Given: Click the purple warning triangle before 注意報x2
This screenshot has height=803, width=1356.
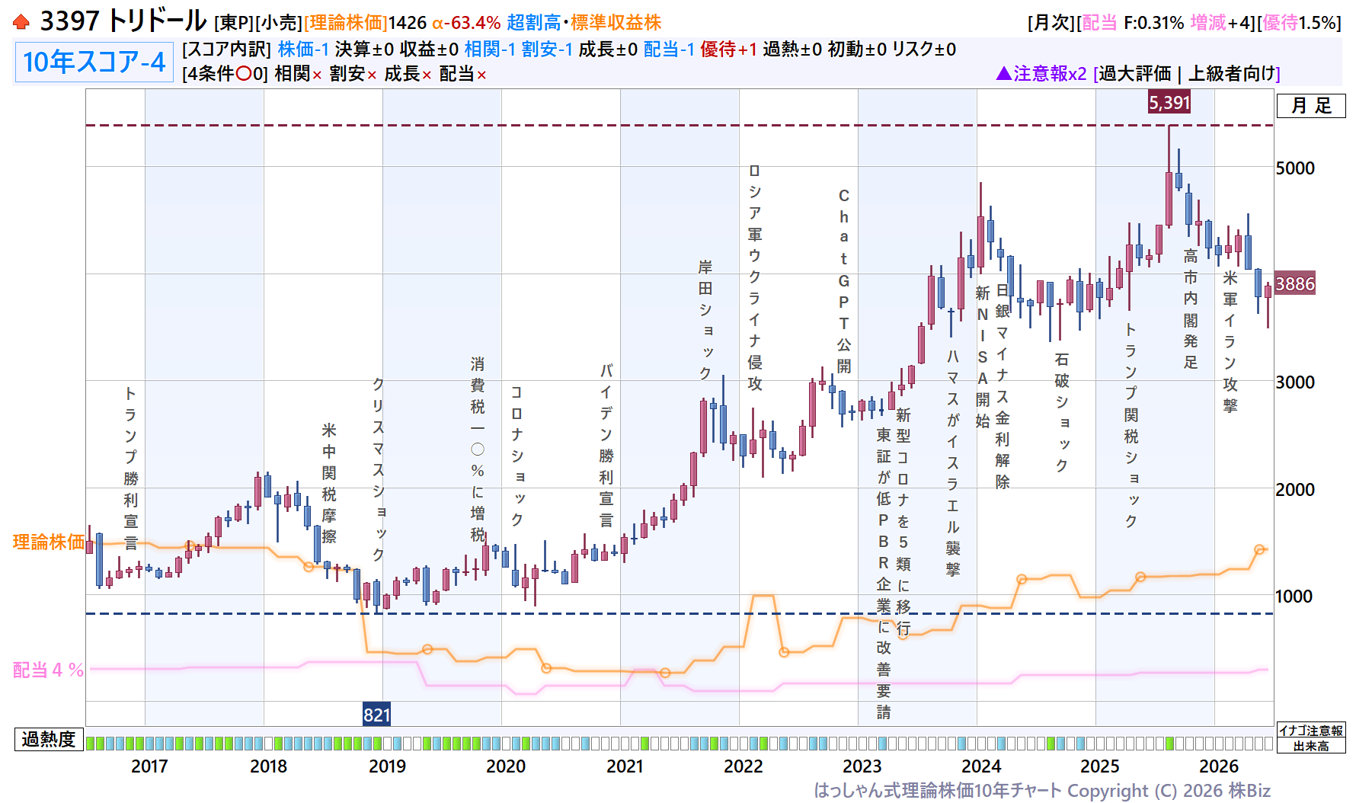Looking at the screenshot, I should pos(1003,73).
